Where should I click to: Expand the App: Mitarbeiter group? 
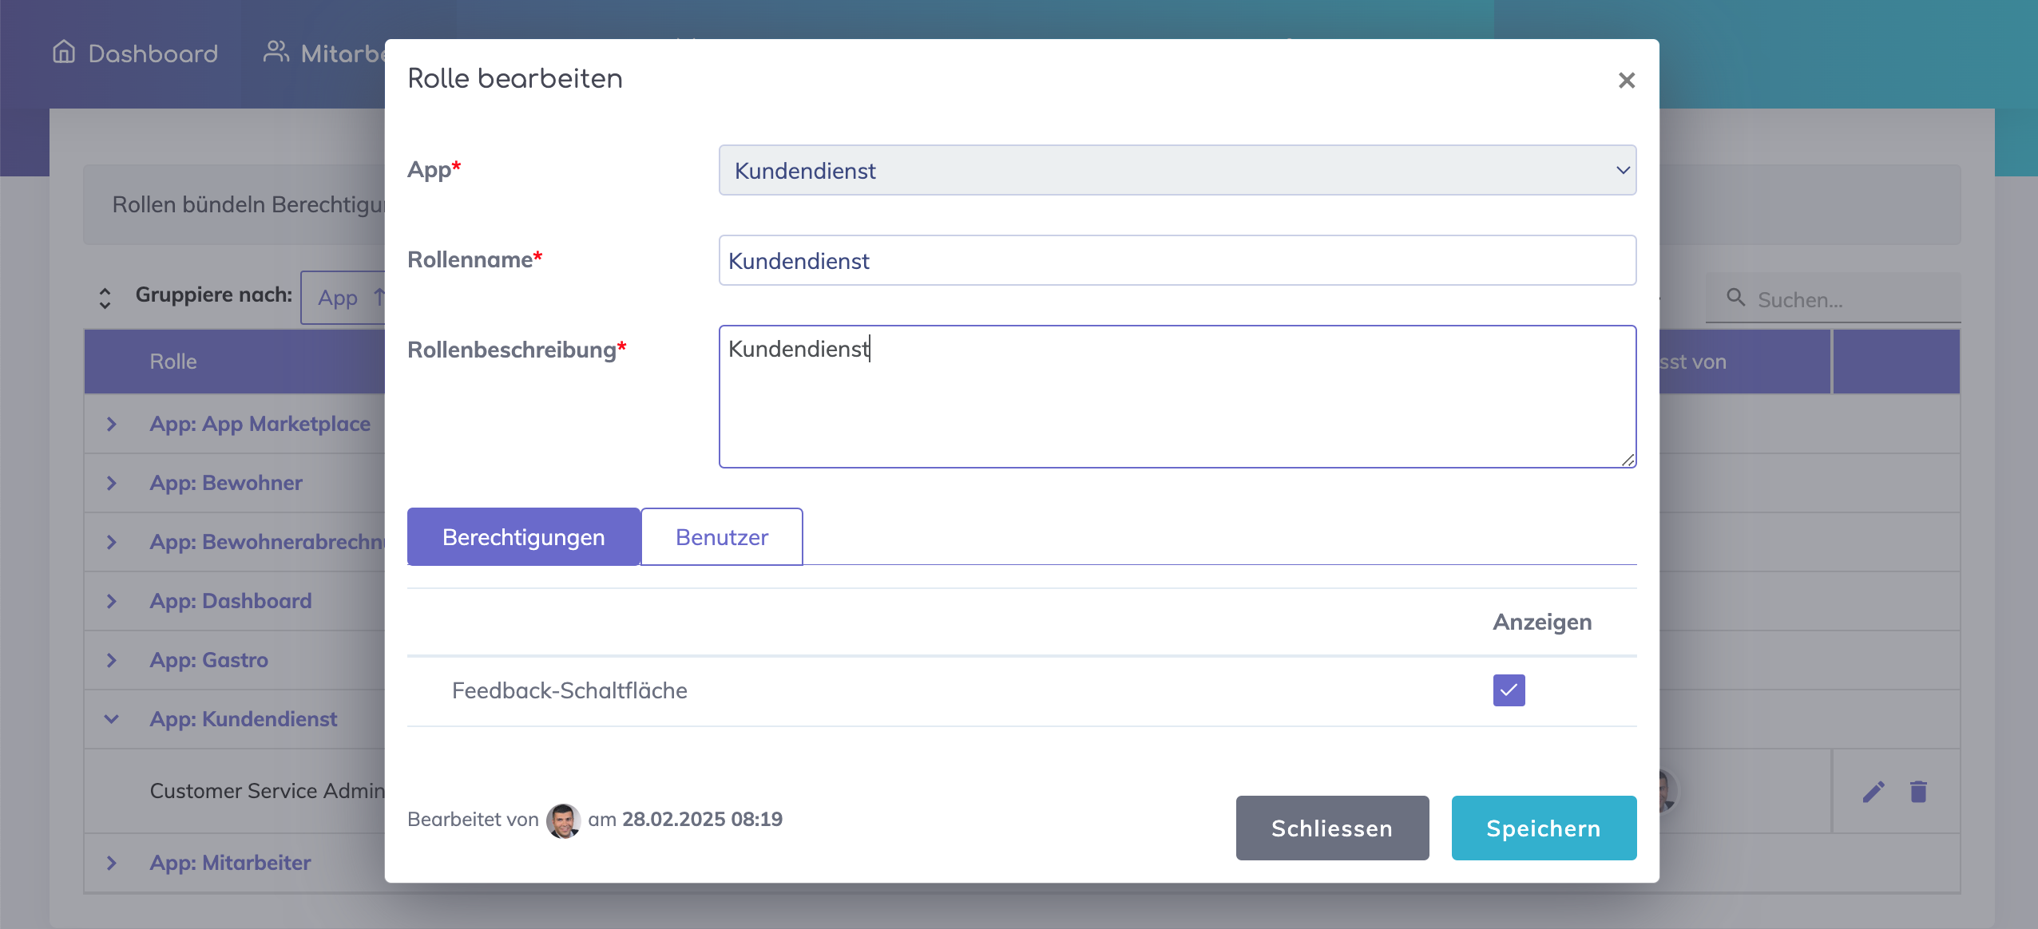[x=112, y=863]
